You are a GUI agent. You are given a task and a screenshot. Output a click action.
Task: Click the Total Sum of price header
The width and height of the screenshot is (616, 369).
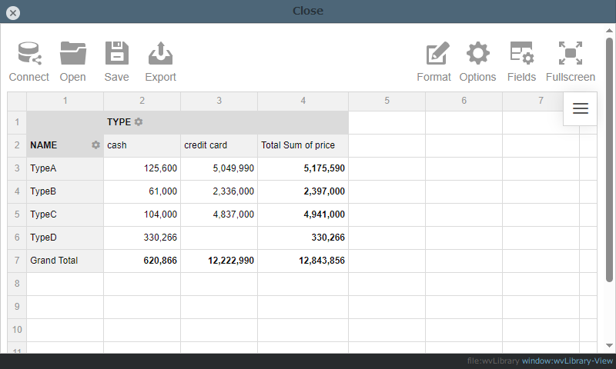coord(303,145)
